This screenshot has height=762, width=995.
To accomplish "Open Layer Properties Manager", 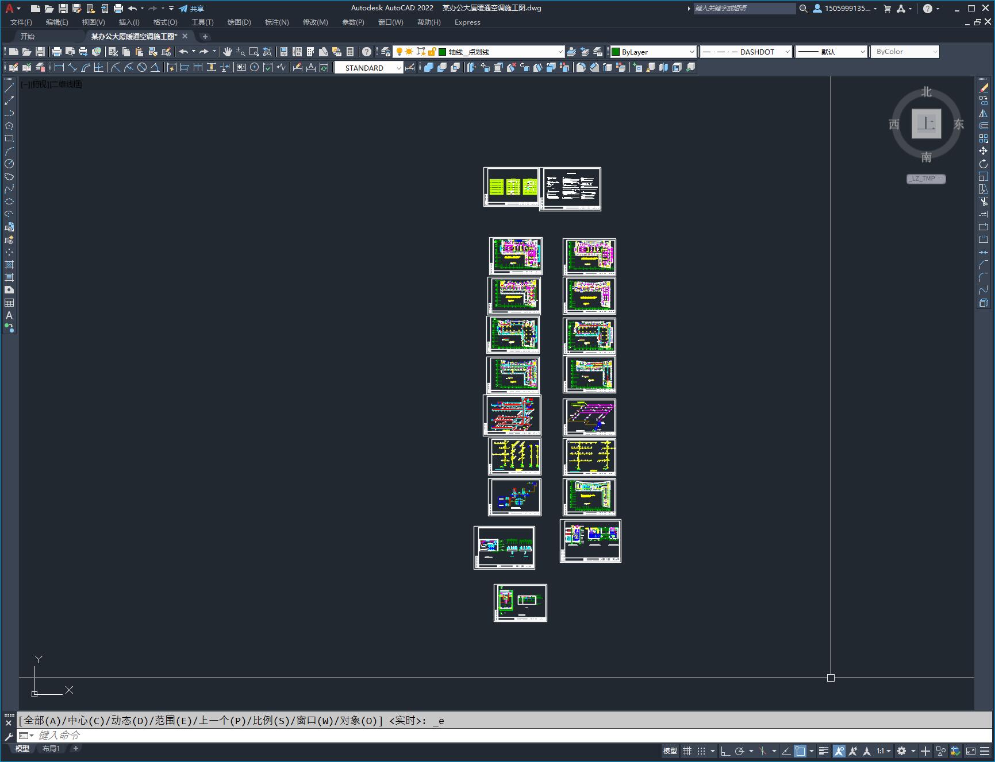I will 386,52.
